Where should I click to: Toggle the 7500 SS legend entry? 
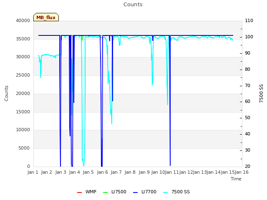(176, 192)
